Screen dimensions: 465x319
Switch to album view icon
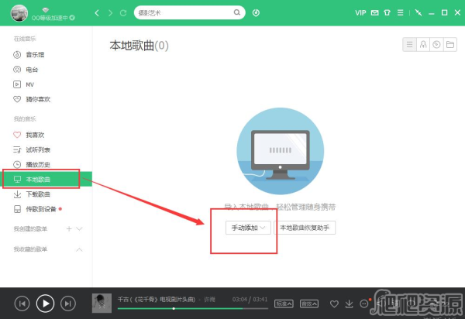(x=436, y=44)
